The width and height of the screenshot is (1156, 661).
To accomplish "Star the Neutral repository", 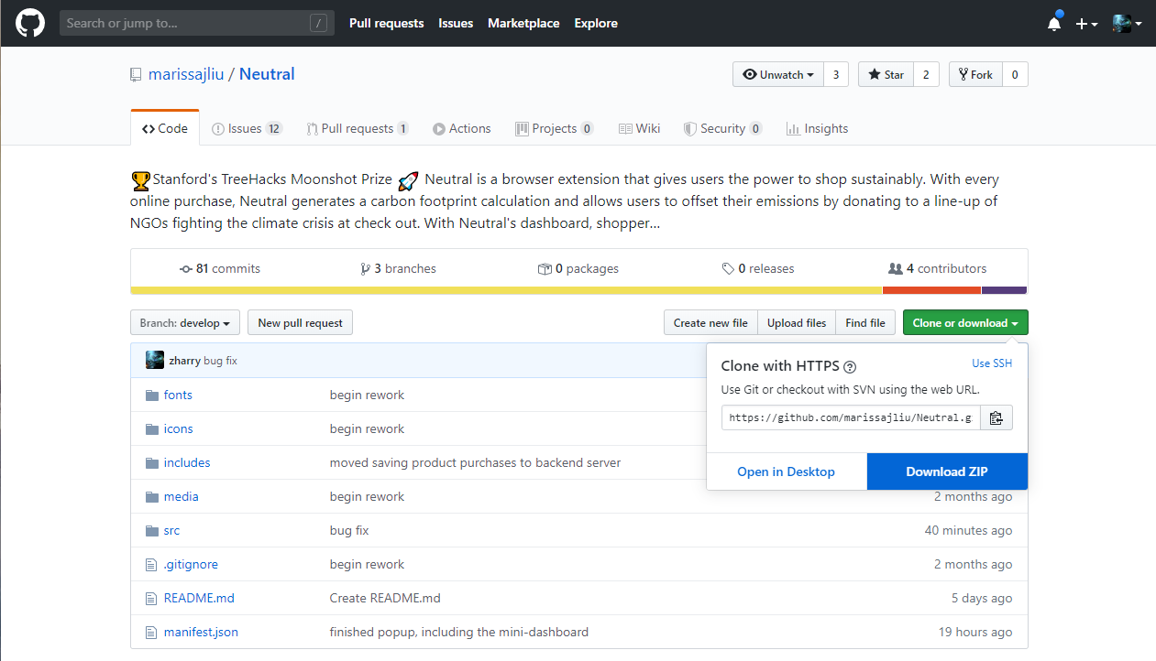I will (x=886, y=75).
